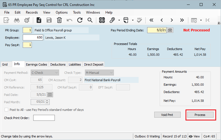Viewport: 221px width, 140px height.
Task: Open the Paid Date calendar icon
Action: point(50,95)
